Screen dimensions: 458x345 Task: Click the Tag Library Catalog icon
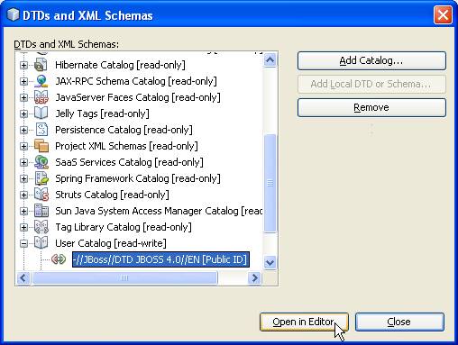coord(41,227)
